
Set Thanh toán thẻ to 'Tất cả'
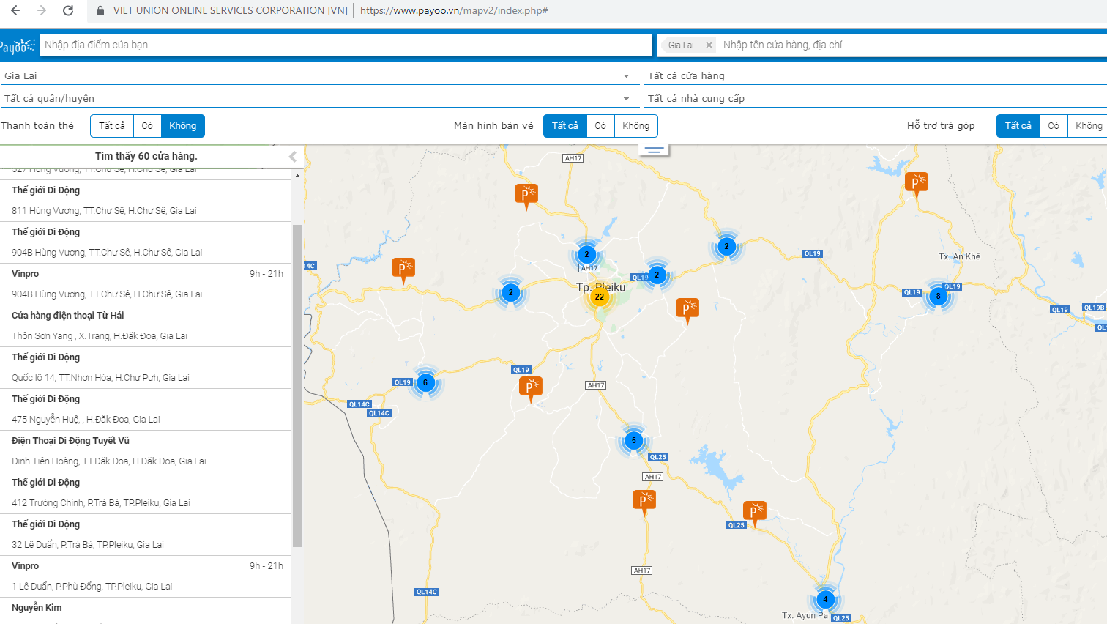click(112, 126)
